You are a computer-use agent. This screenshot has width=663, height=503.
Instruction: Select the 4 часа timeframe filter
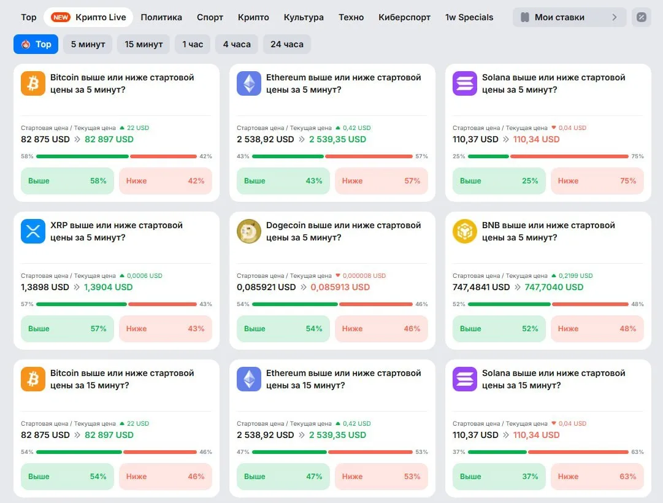point(237,44)
